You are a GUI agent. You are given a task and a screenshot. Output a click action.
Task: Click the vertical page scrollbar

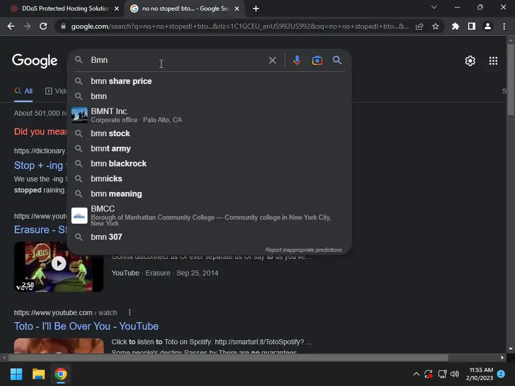click(510, 79)
